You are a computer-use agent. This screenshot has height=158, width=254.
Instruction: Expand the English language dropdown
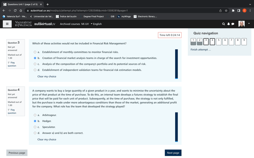(96, 24)
